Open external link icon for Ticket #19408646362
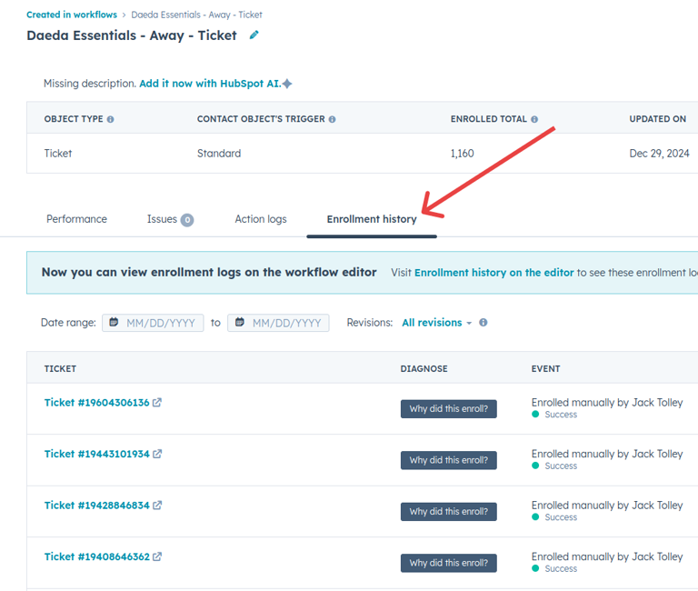This screenshot has width=698, height=591. pos(157,556)
